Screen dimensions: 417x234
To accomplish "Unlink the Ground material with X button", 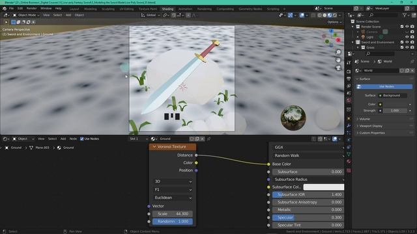I will [x=202, y=138].
